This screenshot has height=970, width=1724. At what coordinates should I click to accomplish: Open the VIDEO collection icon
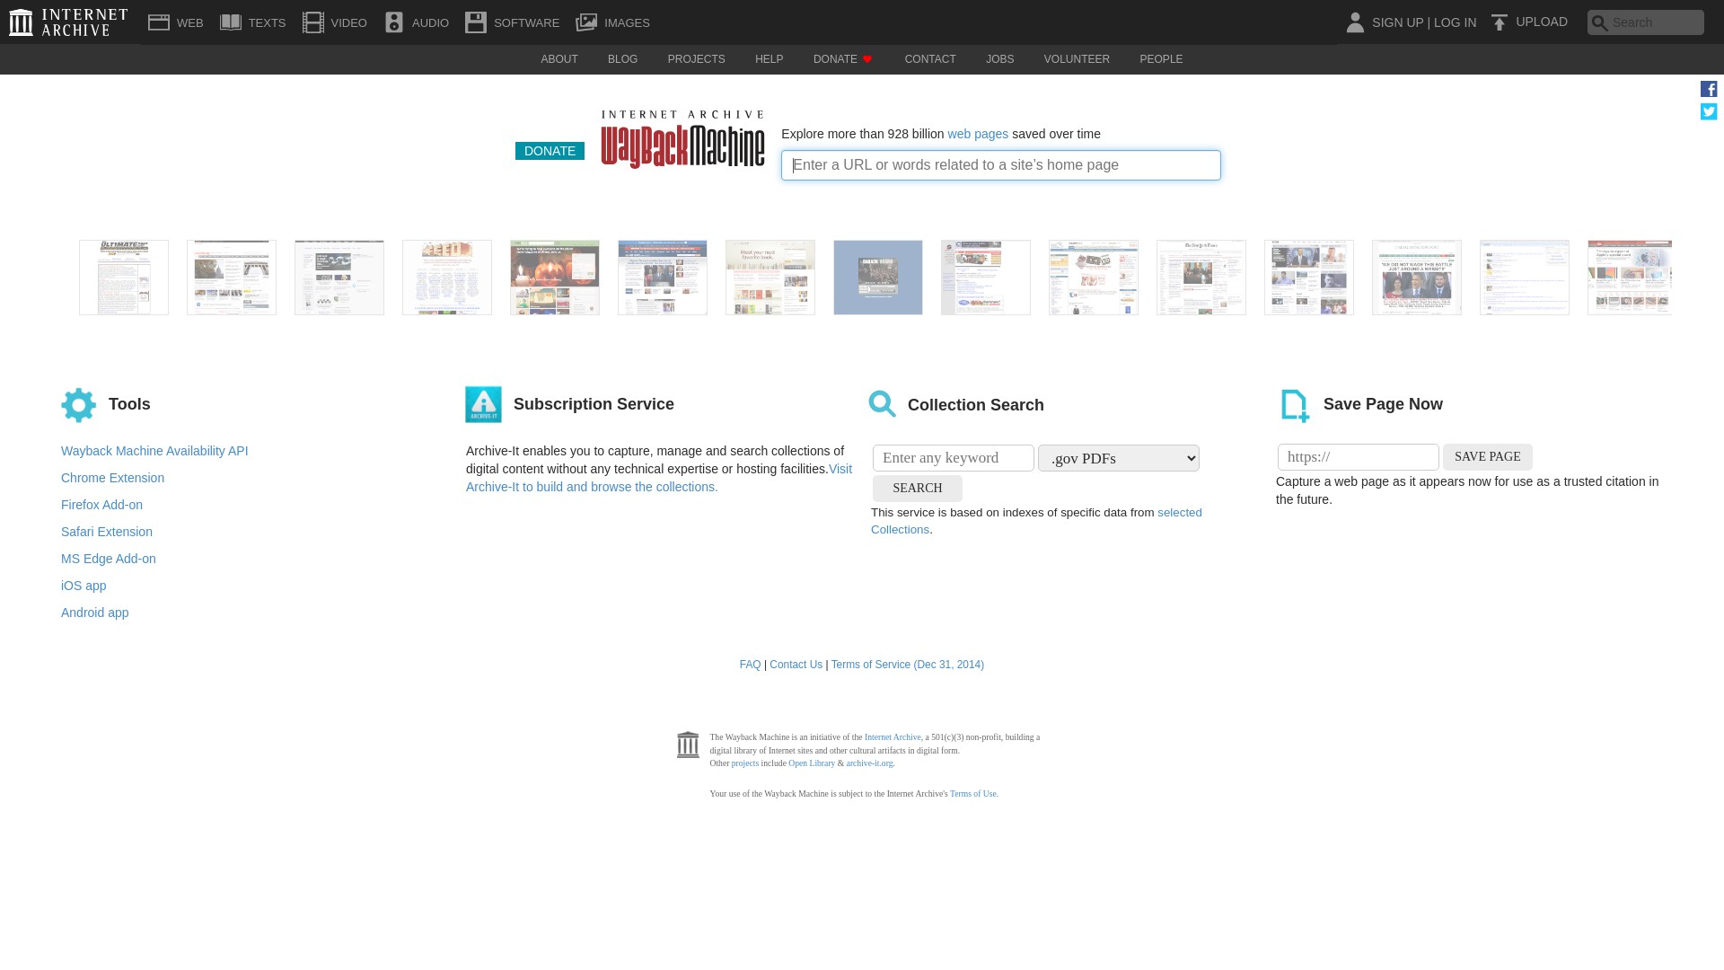coord(312,22)
